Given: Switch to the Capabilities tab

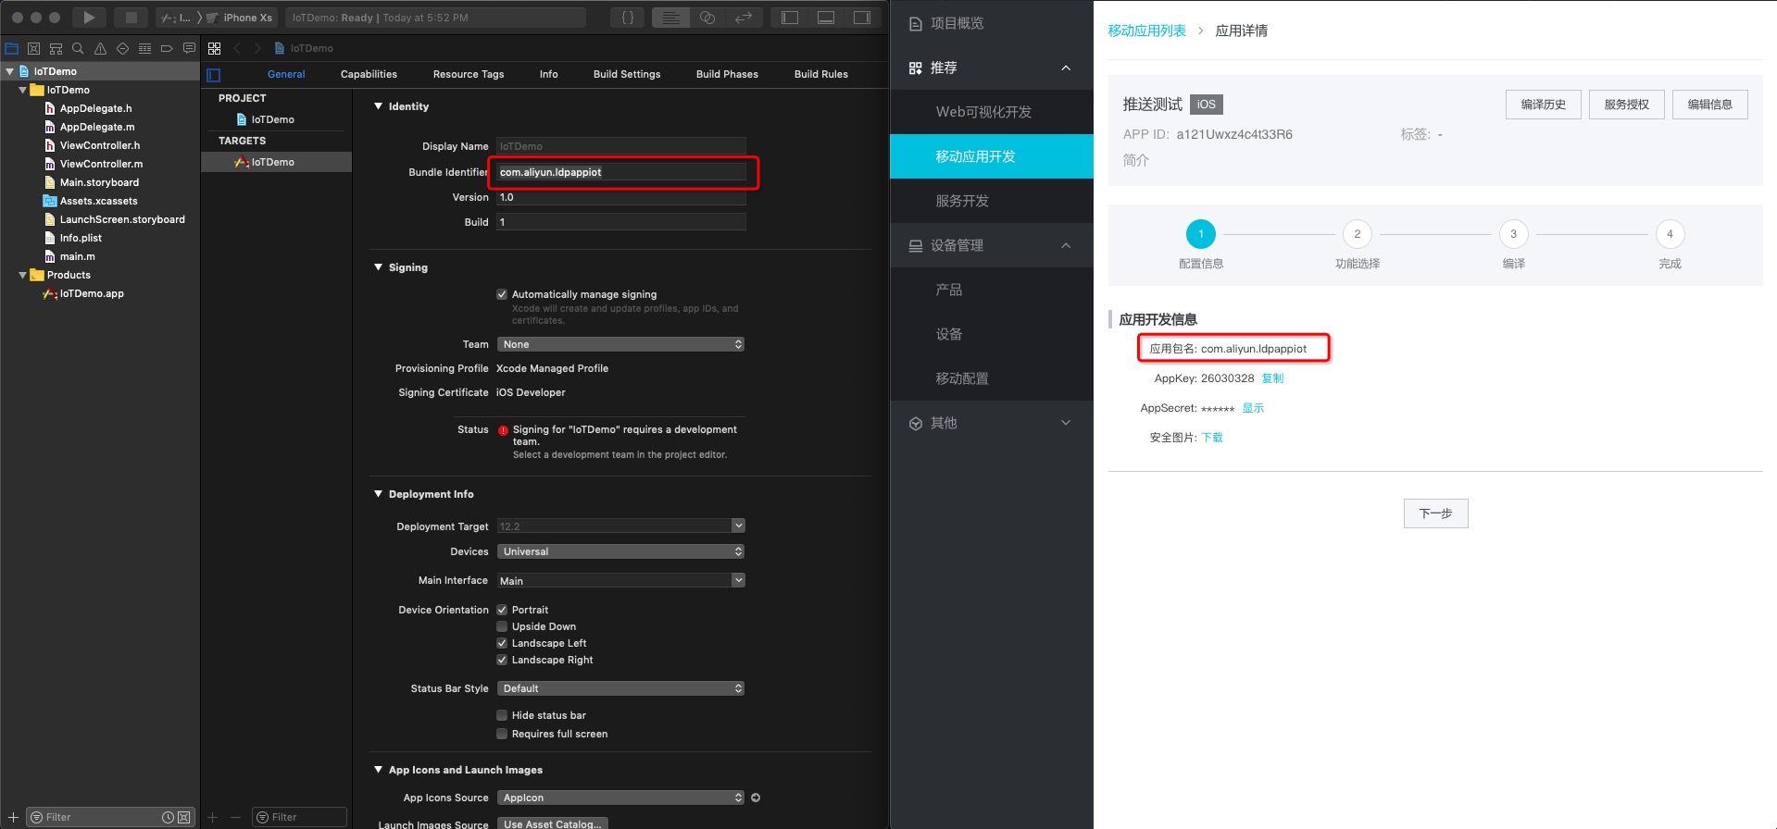Looking at the screenshot, I should tap(369, 74).
